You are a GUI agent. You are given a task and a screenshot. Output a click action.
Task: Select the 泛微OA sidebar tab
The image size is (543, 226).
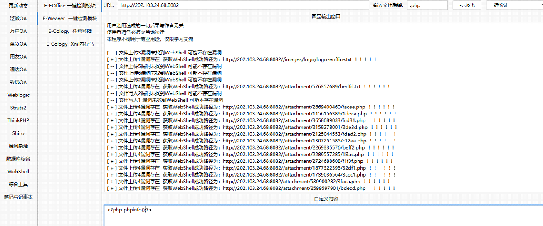[x=18, y=18]
